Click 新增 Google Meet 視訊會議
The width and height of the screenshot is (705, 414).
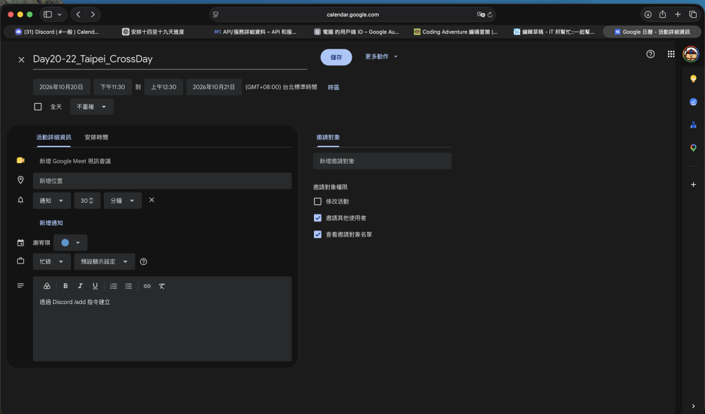pyautogui.click(x=75, y=161)
